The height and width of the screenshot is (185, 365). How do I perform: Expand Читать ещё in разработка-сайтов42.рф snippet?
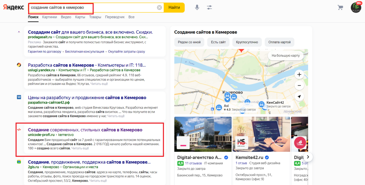(116, 116)
